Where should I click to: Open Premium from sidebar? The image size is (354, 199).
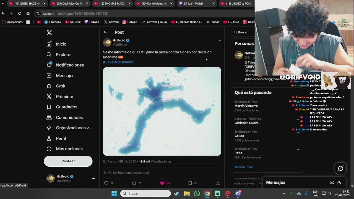[x=60, y=96]
